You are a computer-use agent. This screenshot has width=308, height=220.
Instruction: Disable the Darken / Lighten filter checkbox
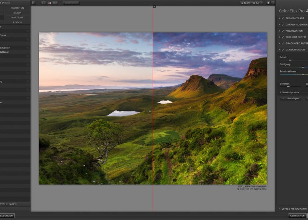(283, 24)
